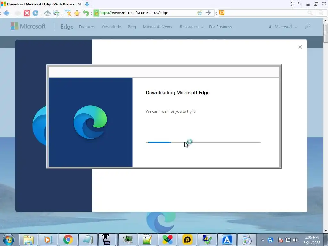Close the Download Microsoft Edge tab

(80, 4)
